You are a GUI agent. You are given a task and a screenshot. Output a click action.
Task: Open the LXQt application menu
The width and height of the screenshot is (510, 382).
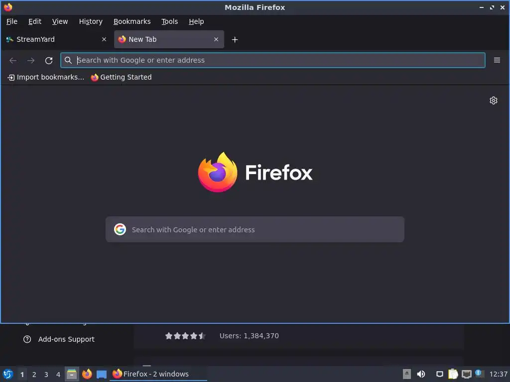pyautogui.click(x=8, y=374)
